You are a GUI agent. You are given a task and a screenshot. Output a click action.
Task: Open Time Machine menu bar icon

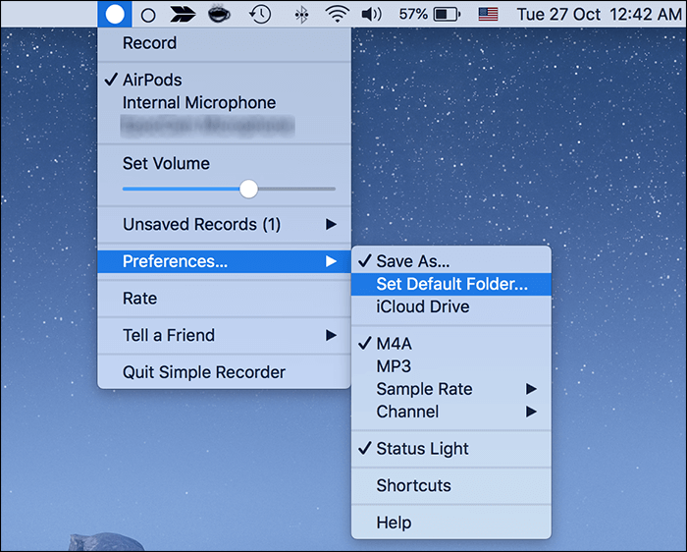(x=260, y=14)
